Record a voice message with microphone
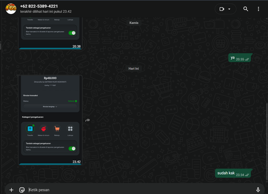 [258, 190]
